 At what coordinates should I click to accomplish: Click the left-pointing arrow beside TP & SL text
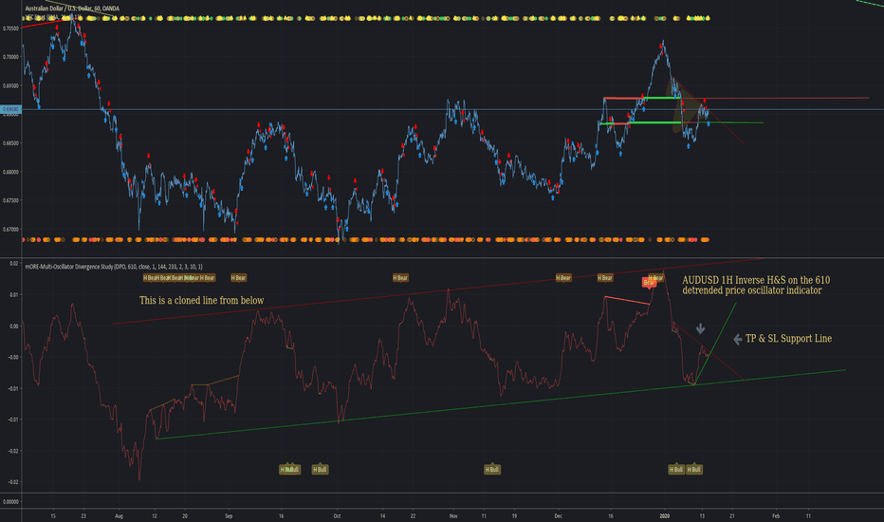(738, 337)
